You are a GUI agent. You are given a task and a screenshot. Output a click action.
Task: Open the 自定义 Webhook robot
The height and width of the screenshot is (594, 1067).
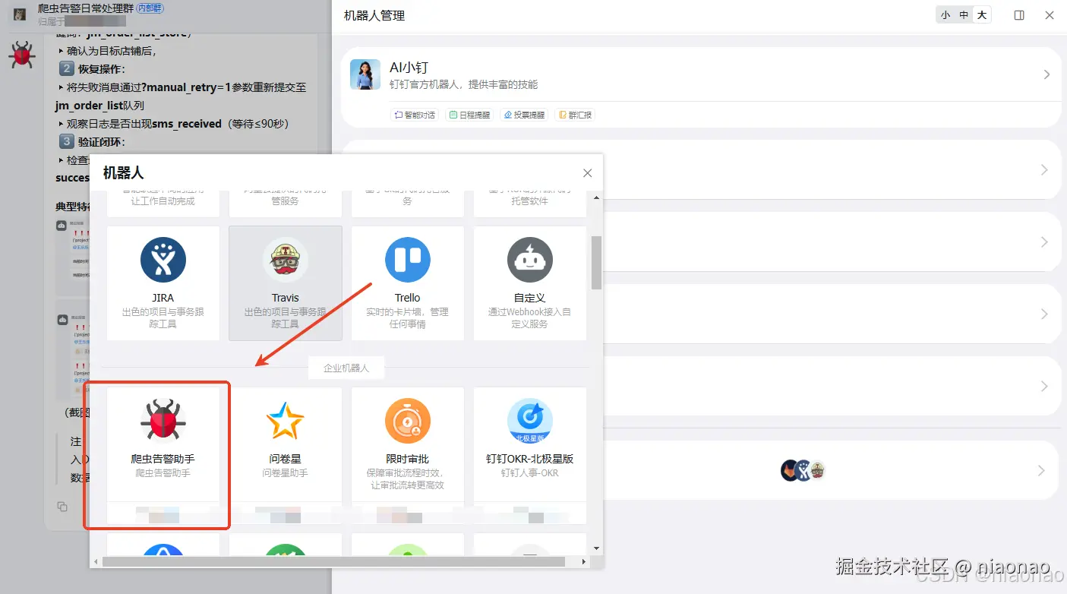[529, 260]
